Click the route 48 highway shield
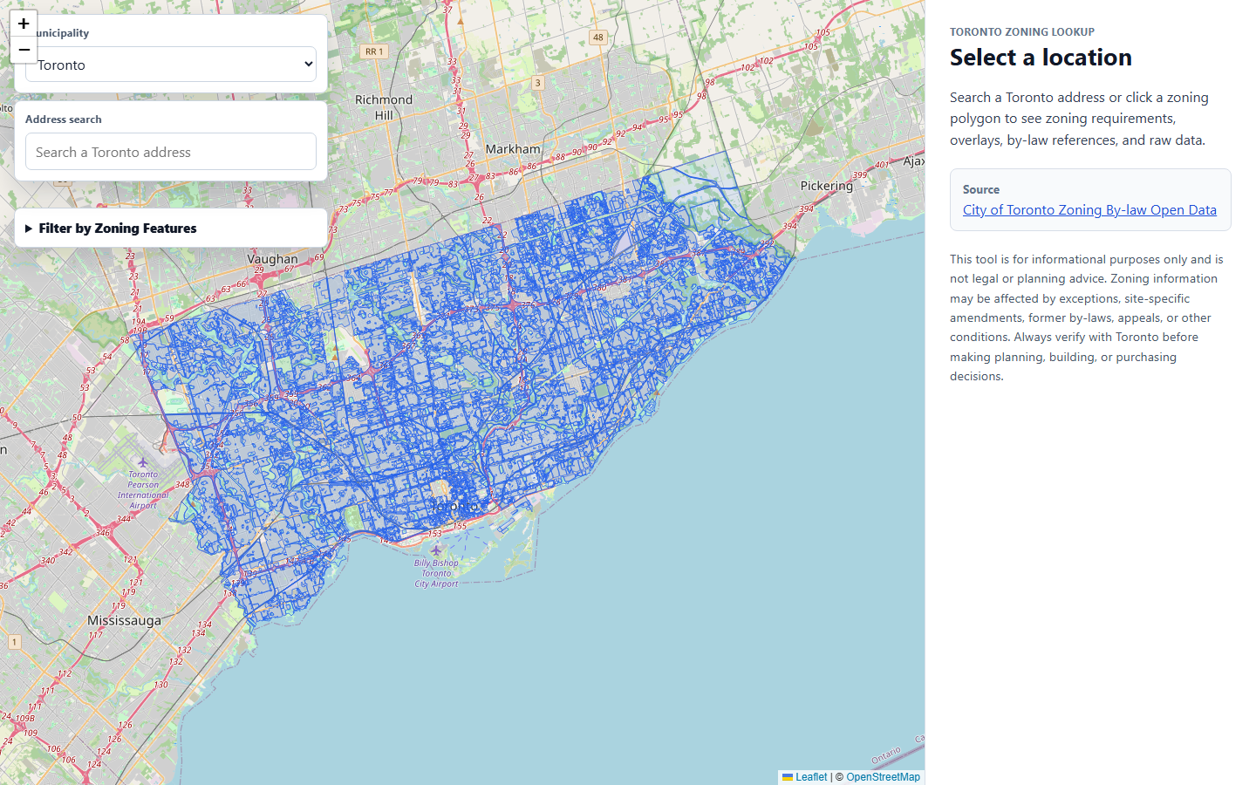This screenshot has height=785, width=1256. 597,38
